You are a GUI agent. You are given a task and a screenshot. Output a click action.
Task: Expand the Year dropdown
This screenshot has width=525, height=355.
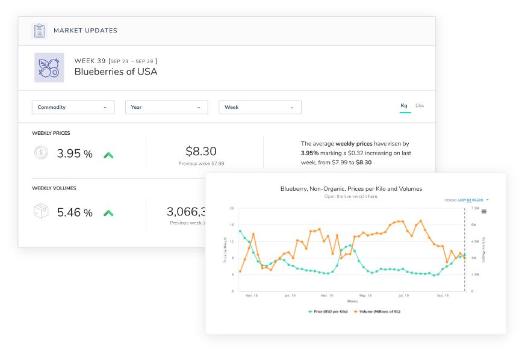click(166, 107)
